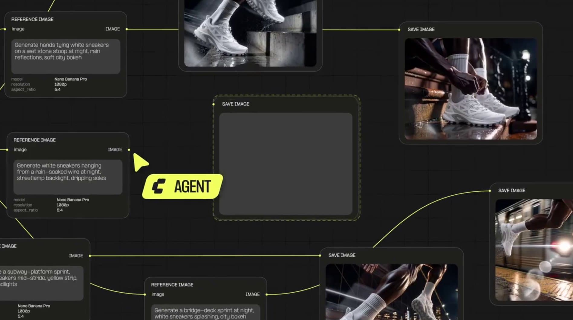Click the yellow arrow cursor icon
Image resolution: width=573 pixels, height=320 pixels.
pos(140,162)
